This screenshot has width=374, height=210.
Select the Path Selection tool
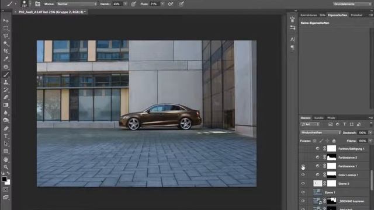click(x=6, y=143)
